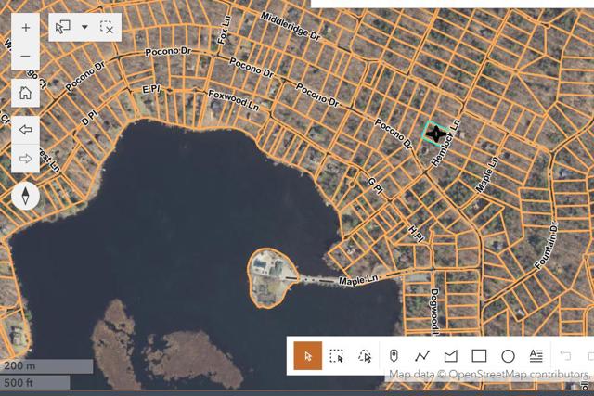Click the 'Foxwood Ln' street label
Image resolution: width=594 pixels, height=396 pixels.
234,100
